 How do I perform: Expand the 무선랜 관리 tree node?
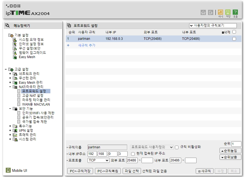pos(10,78)
